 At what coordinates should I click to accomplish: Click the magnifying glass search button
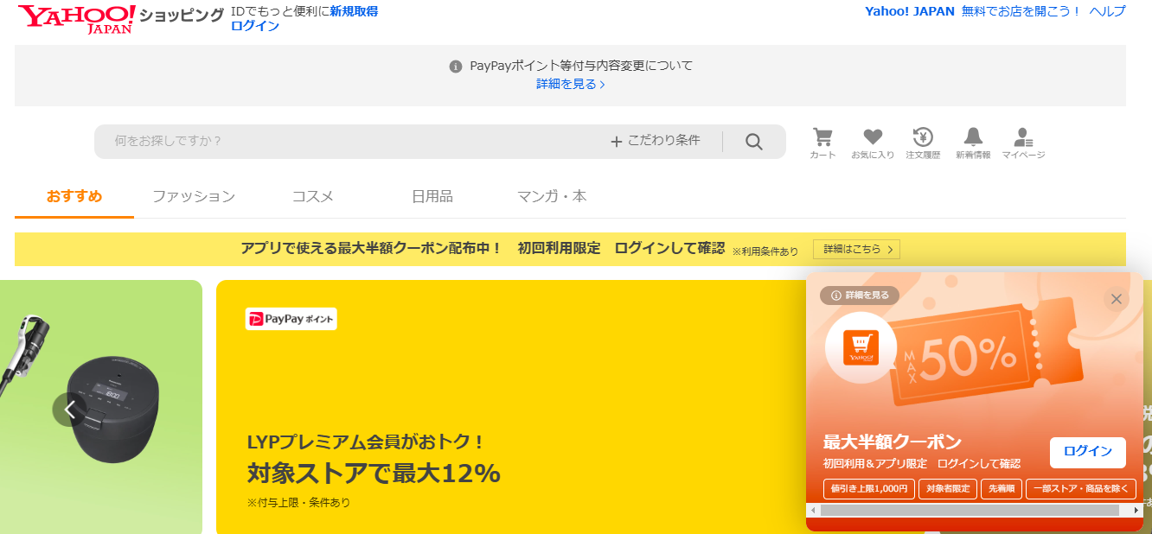click(x=754, y=142)
